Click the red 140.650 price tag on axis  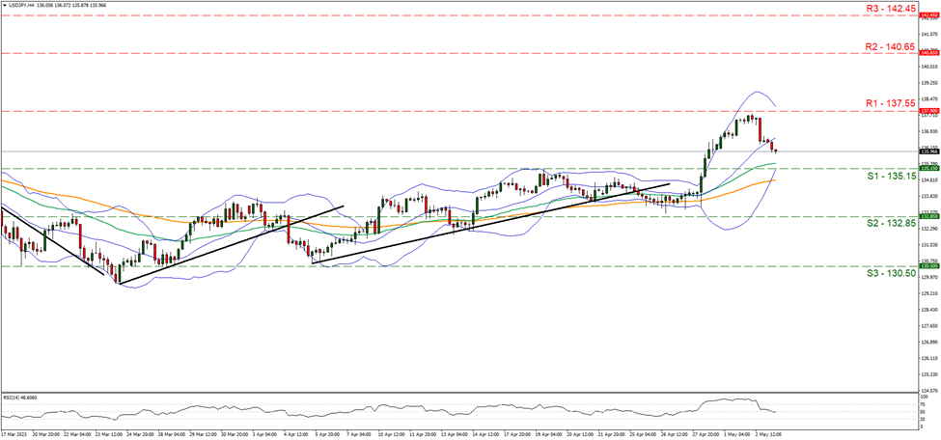[929, 53]
